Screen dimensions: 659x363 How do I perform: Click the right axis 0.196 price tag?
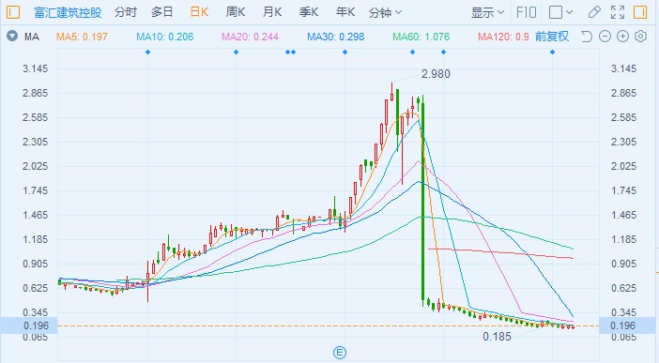pyautogui.click(x=627, y=325)
